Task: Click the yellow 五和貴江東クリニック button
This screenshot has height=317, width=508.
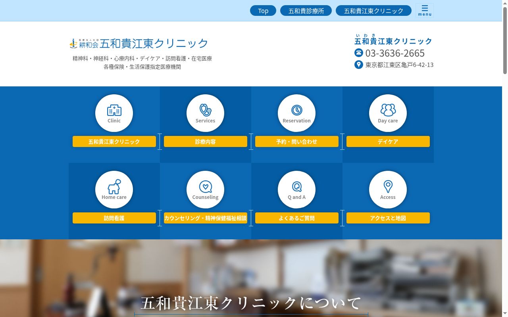Action: coord(114,141)
